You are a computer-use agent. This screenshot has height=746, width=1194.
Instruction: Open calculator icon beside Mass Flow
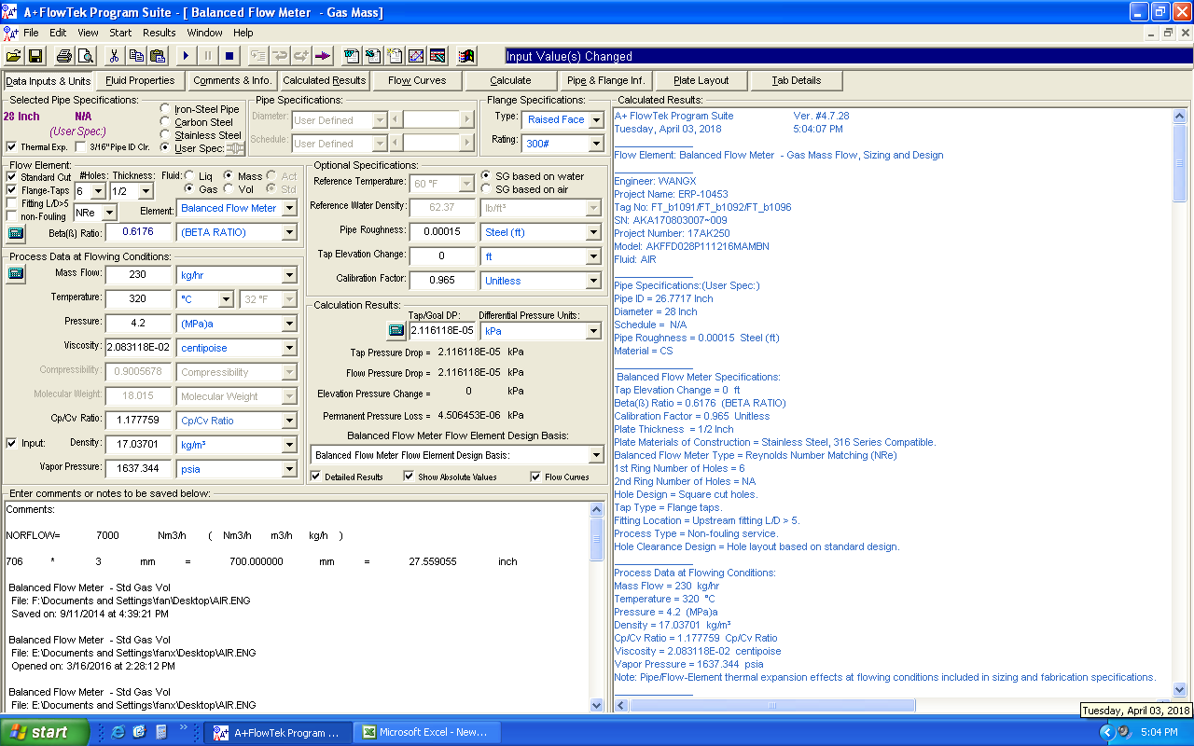[x=16, y=274]
